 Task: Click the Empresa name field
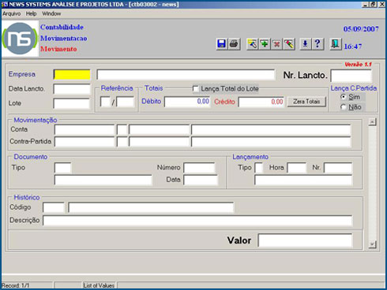(x=186, y=75)
